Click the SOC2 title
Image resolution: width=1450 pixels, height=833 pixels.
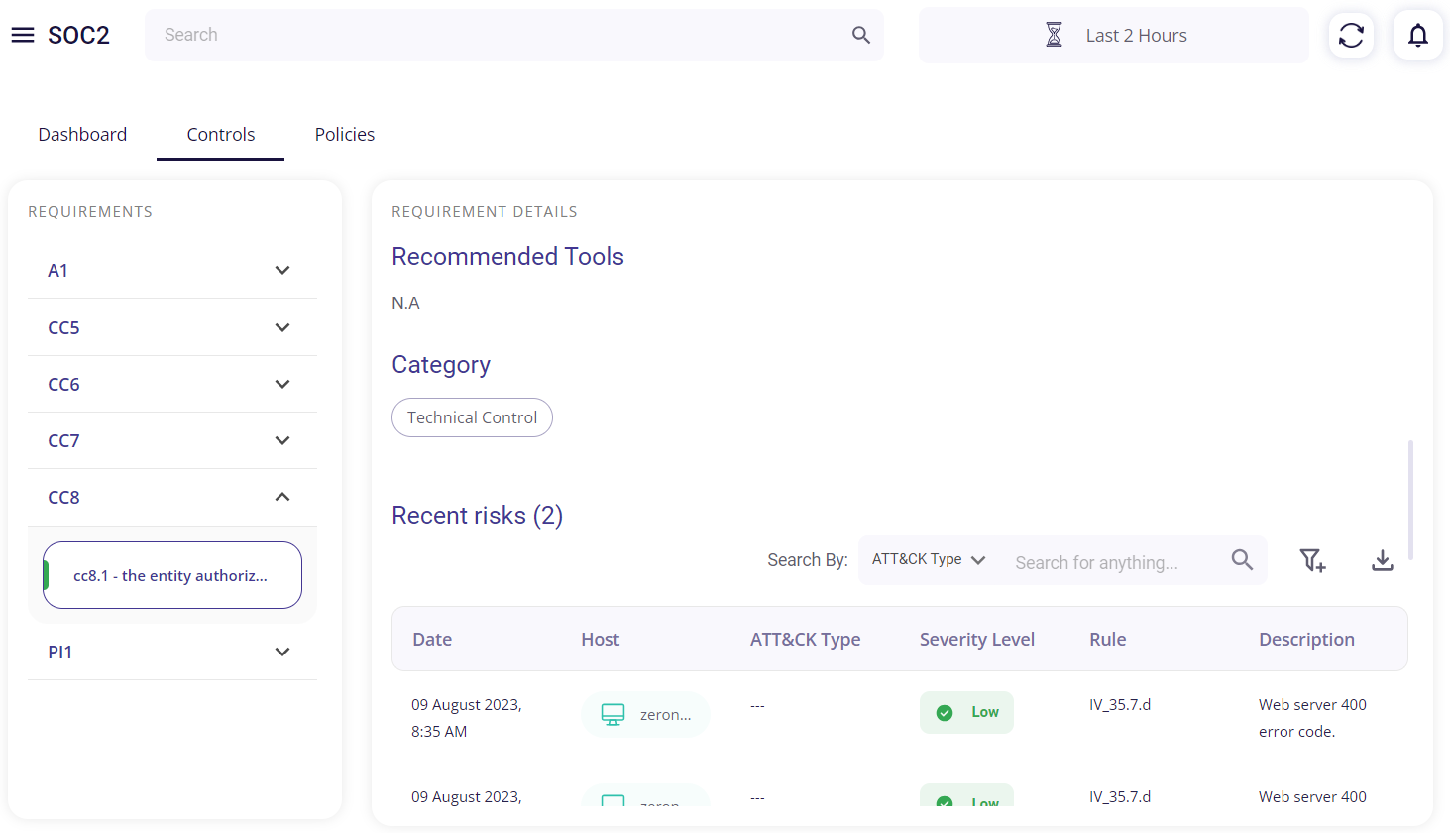(78, 35)
